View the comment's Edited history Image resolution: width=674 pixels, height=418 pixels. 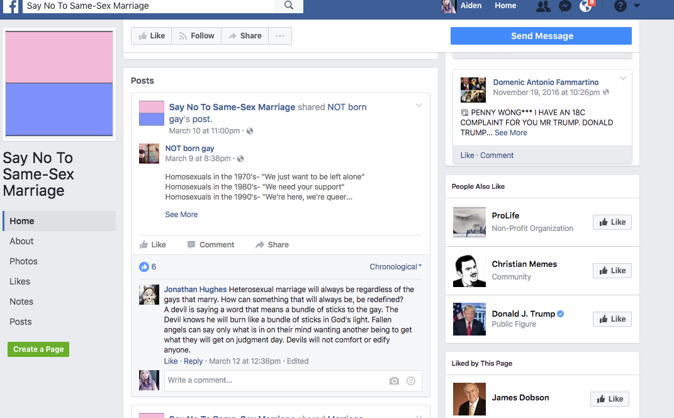click(298, 361)
